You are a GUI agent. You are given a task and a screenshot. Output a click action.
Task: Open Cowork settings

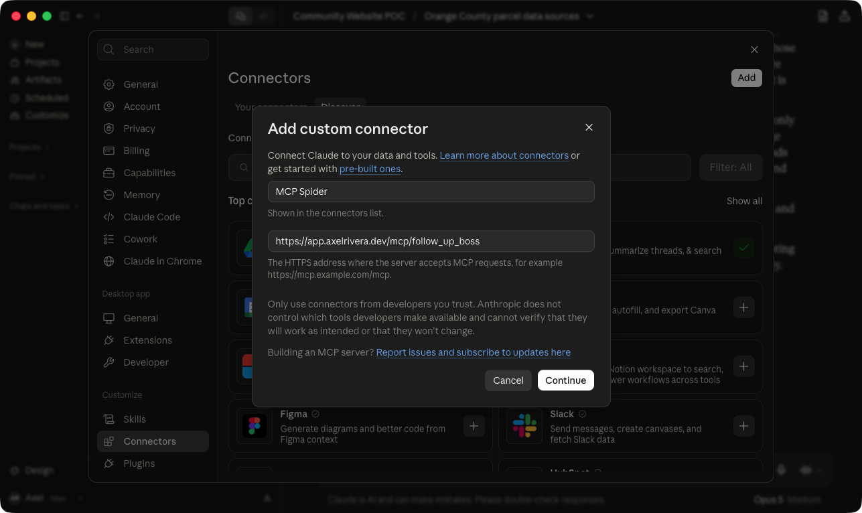(153, 239)
